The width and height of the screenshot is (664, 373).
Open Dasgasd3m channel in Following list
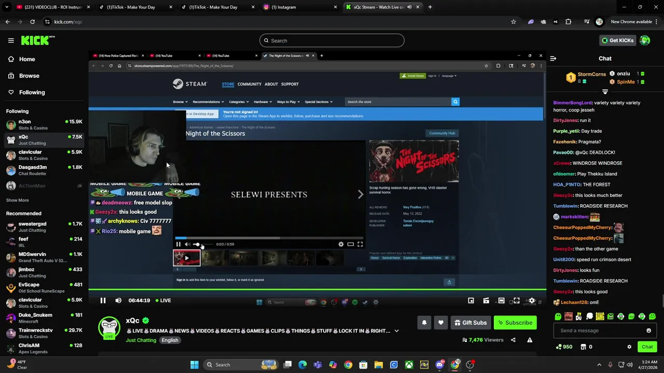[44, 170]
